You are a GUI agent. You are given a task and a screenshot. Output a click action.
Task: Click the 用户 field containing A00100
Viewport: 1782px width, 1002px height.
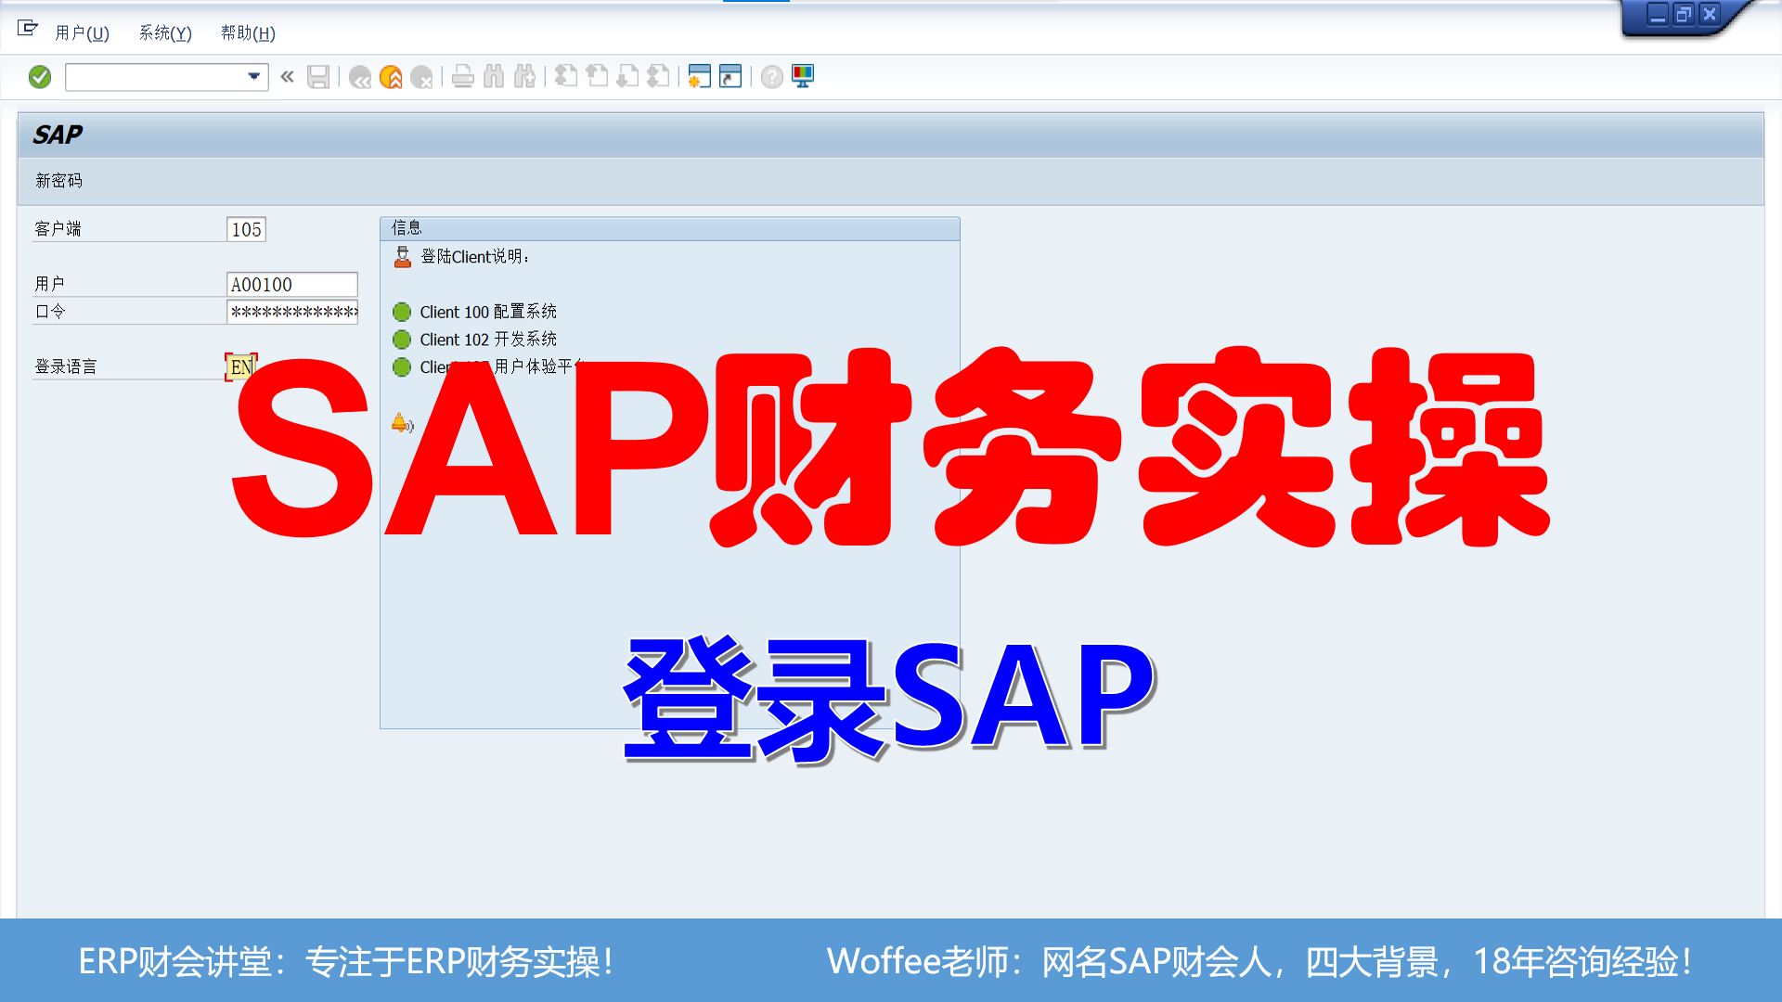click(292, 284)
